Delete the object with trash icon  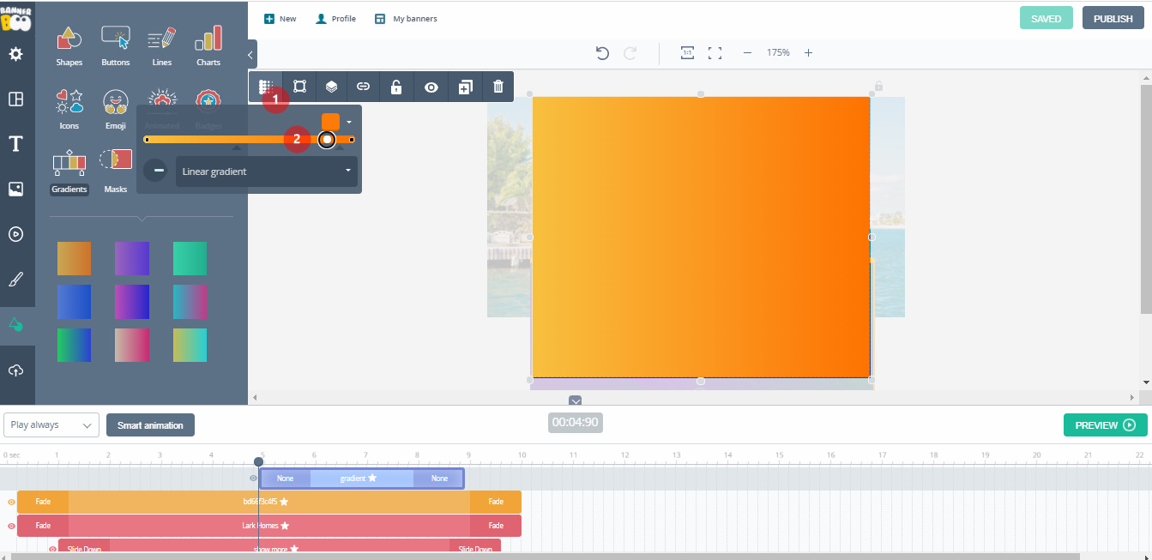[x=498, y=87]
